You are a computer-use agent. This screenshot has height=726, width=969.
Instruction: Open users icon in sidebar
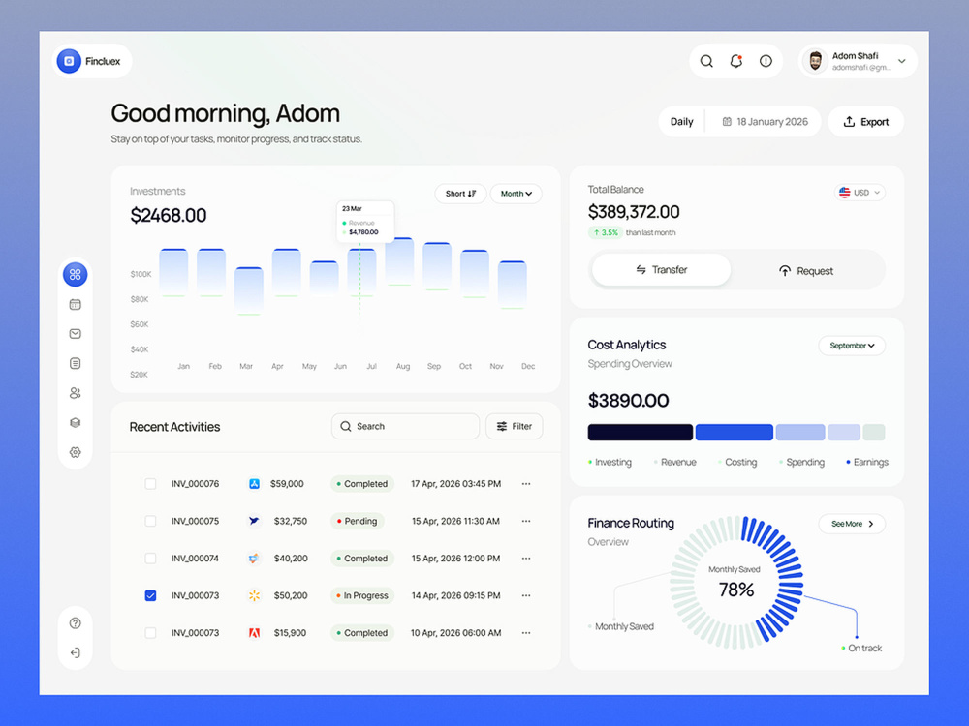pyautogui.click(x=76, y=393)
